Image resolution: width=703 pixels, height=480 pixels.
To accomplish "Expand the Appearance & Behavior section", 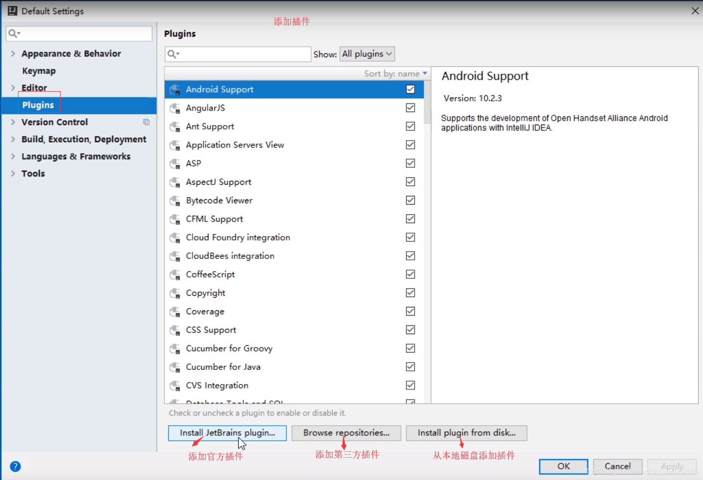I will point(13,53).
